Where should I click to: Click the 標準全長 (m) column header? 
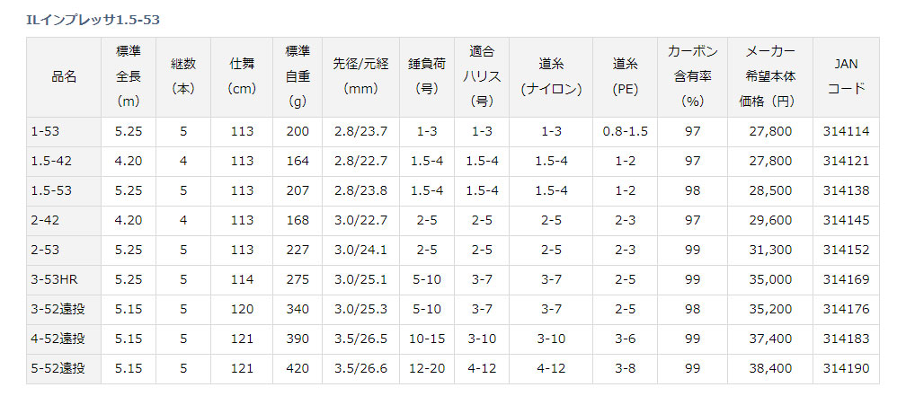point(128,76)
